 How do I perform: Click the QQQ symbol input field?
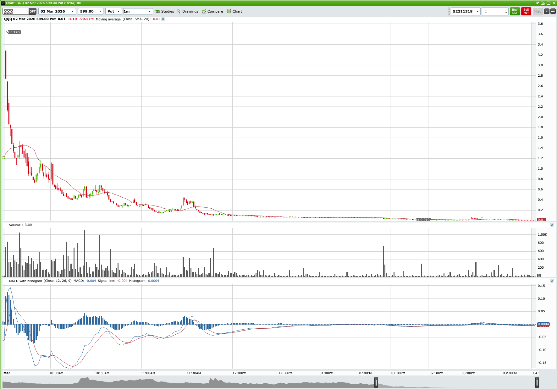click(15, 11)
